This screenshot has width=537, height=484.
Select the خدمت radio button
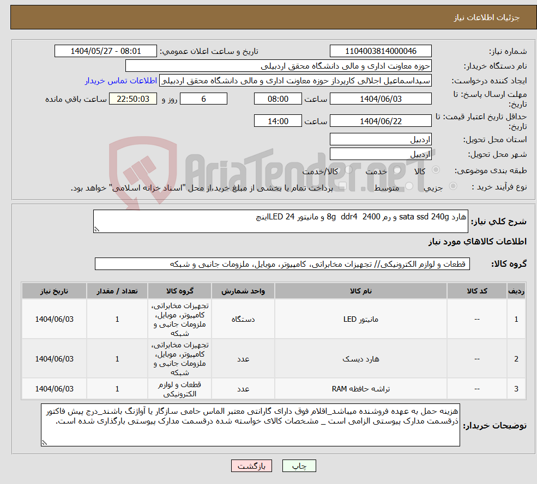coord(397,170)
